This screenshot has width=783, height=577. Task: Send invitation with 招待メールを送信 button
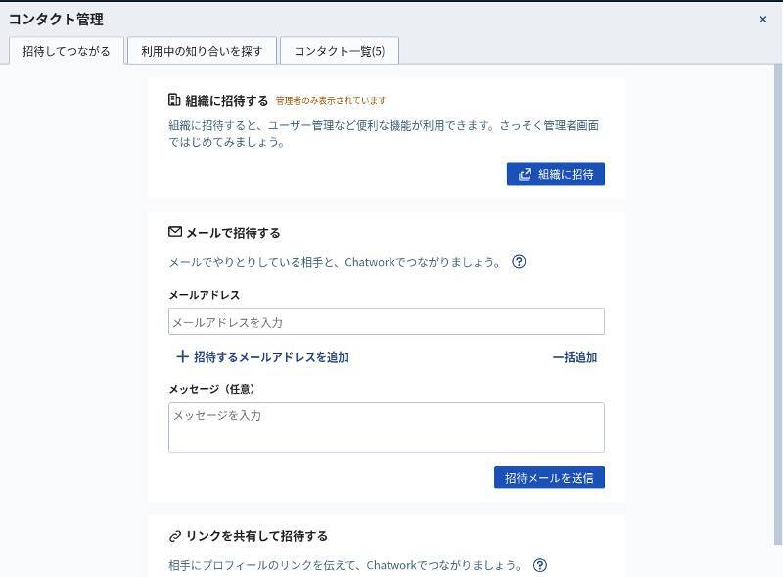tap(549, 477)
